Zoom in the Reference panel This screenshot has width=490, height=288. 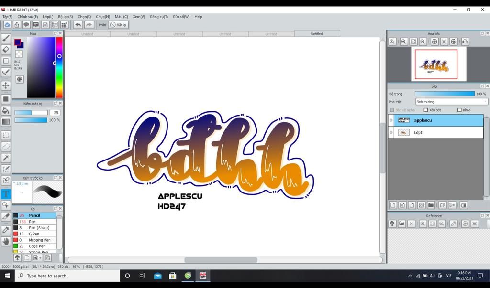(423, 224)
